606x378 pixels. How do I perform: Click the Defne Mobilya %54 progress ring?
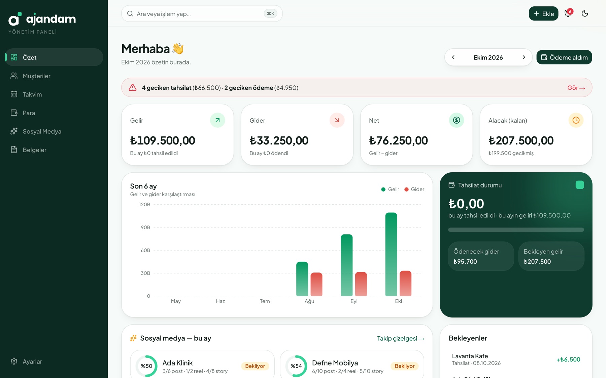[x=296, y=366]
